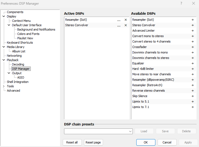This screenshot has height=147, width=199.
Task: Open ASIO output settings
Action: [21, 77]
